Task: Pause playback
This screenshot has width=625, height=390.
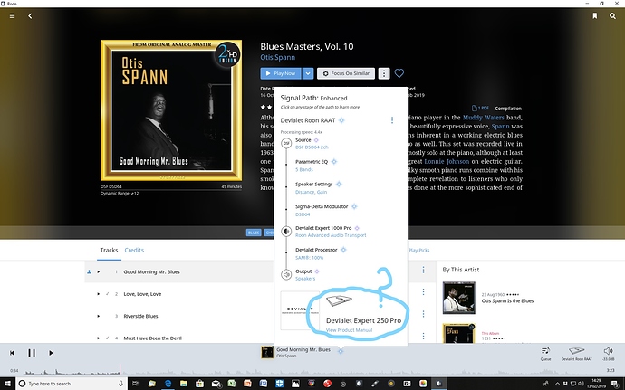Action: 32,353
